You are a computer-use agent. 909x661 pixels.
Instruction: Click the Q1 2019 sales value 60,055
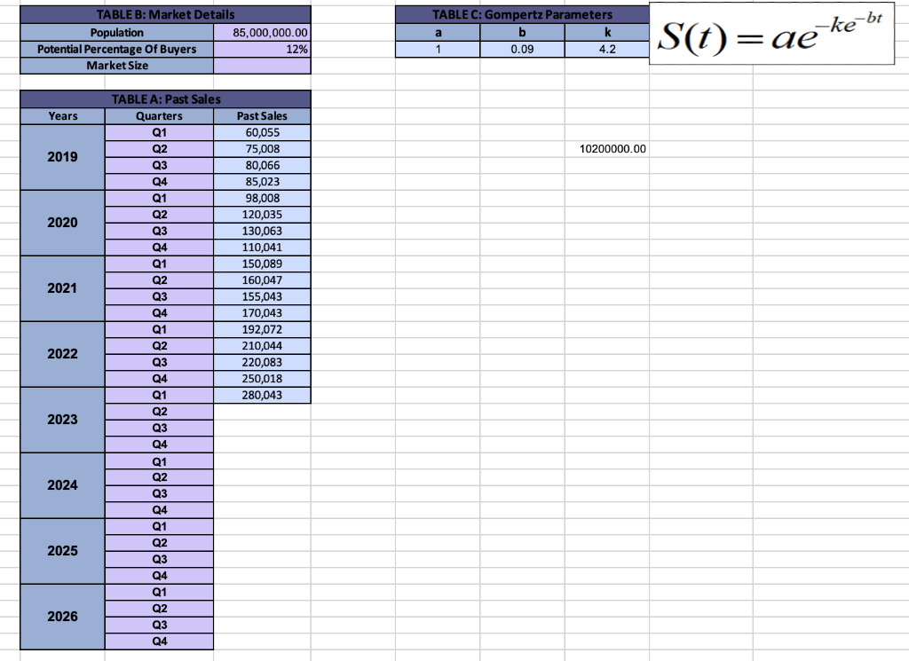[261, 131]
